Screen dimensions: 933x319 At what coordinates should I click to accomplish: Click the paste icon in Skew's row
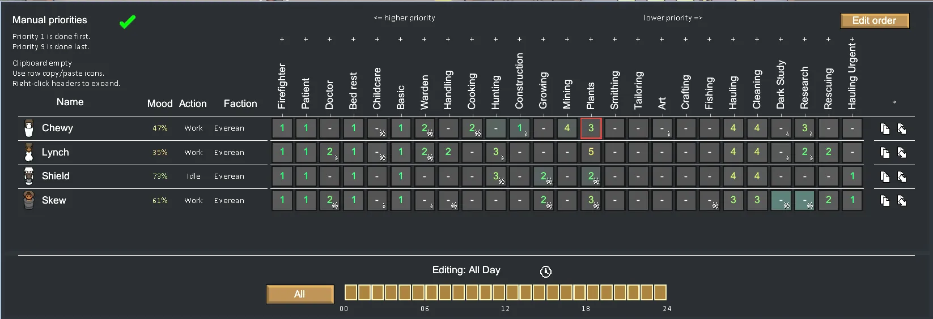[902, 201]
